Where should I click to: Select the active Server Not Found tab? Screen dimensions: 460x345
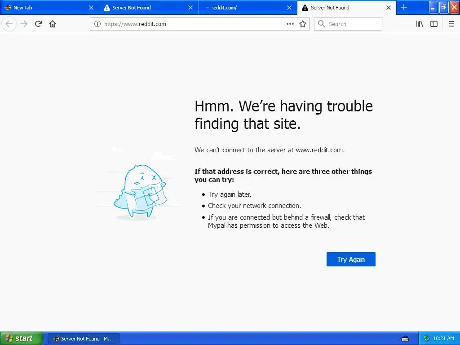[347, 8]
